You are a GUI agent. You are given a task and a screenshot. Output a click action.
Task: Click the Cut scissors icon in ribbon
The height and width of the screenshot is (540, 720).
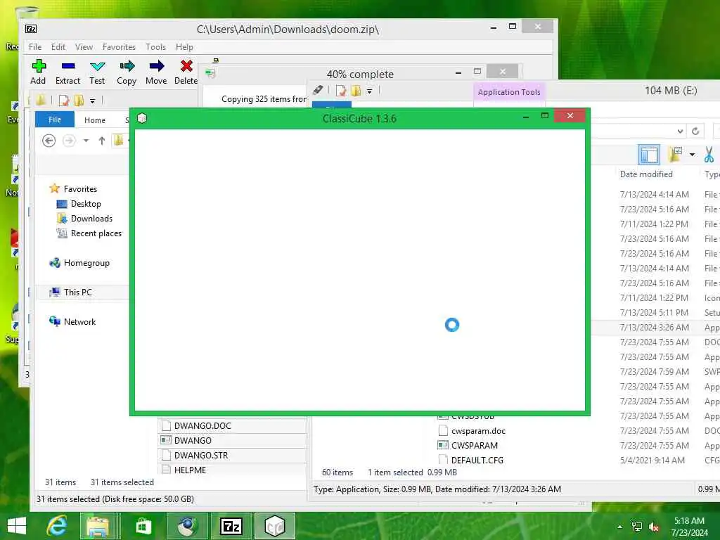point(709,155)
